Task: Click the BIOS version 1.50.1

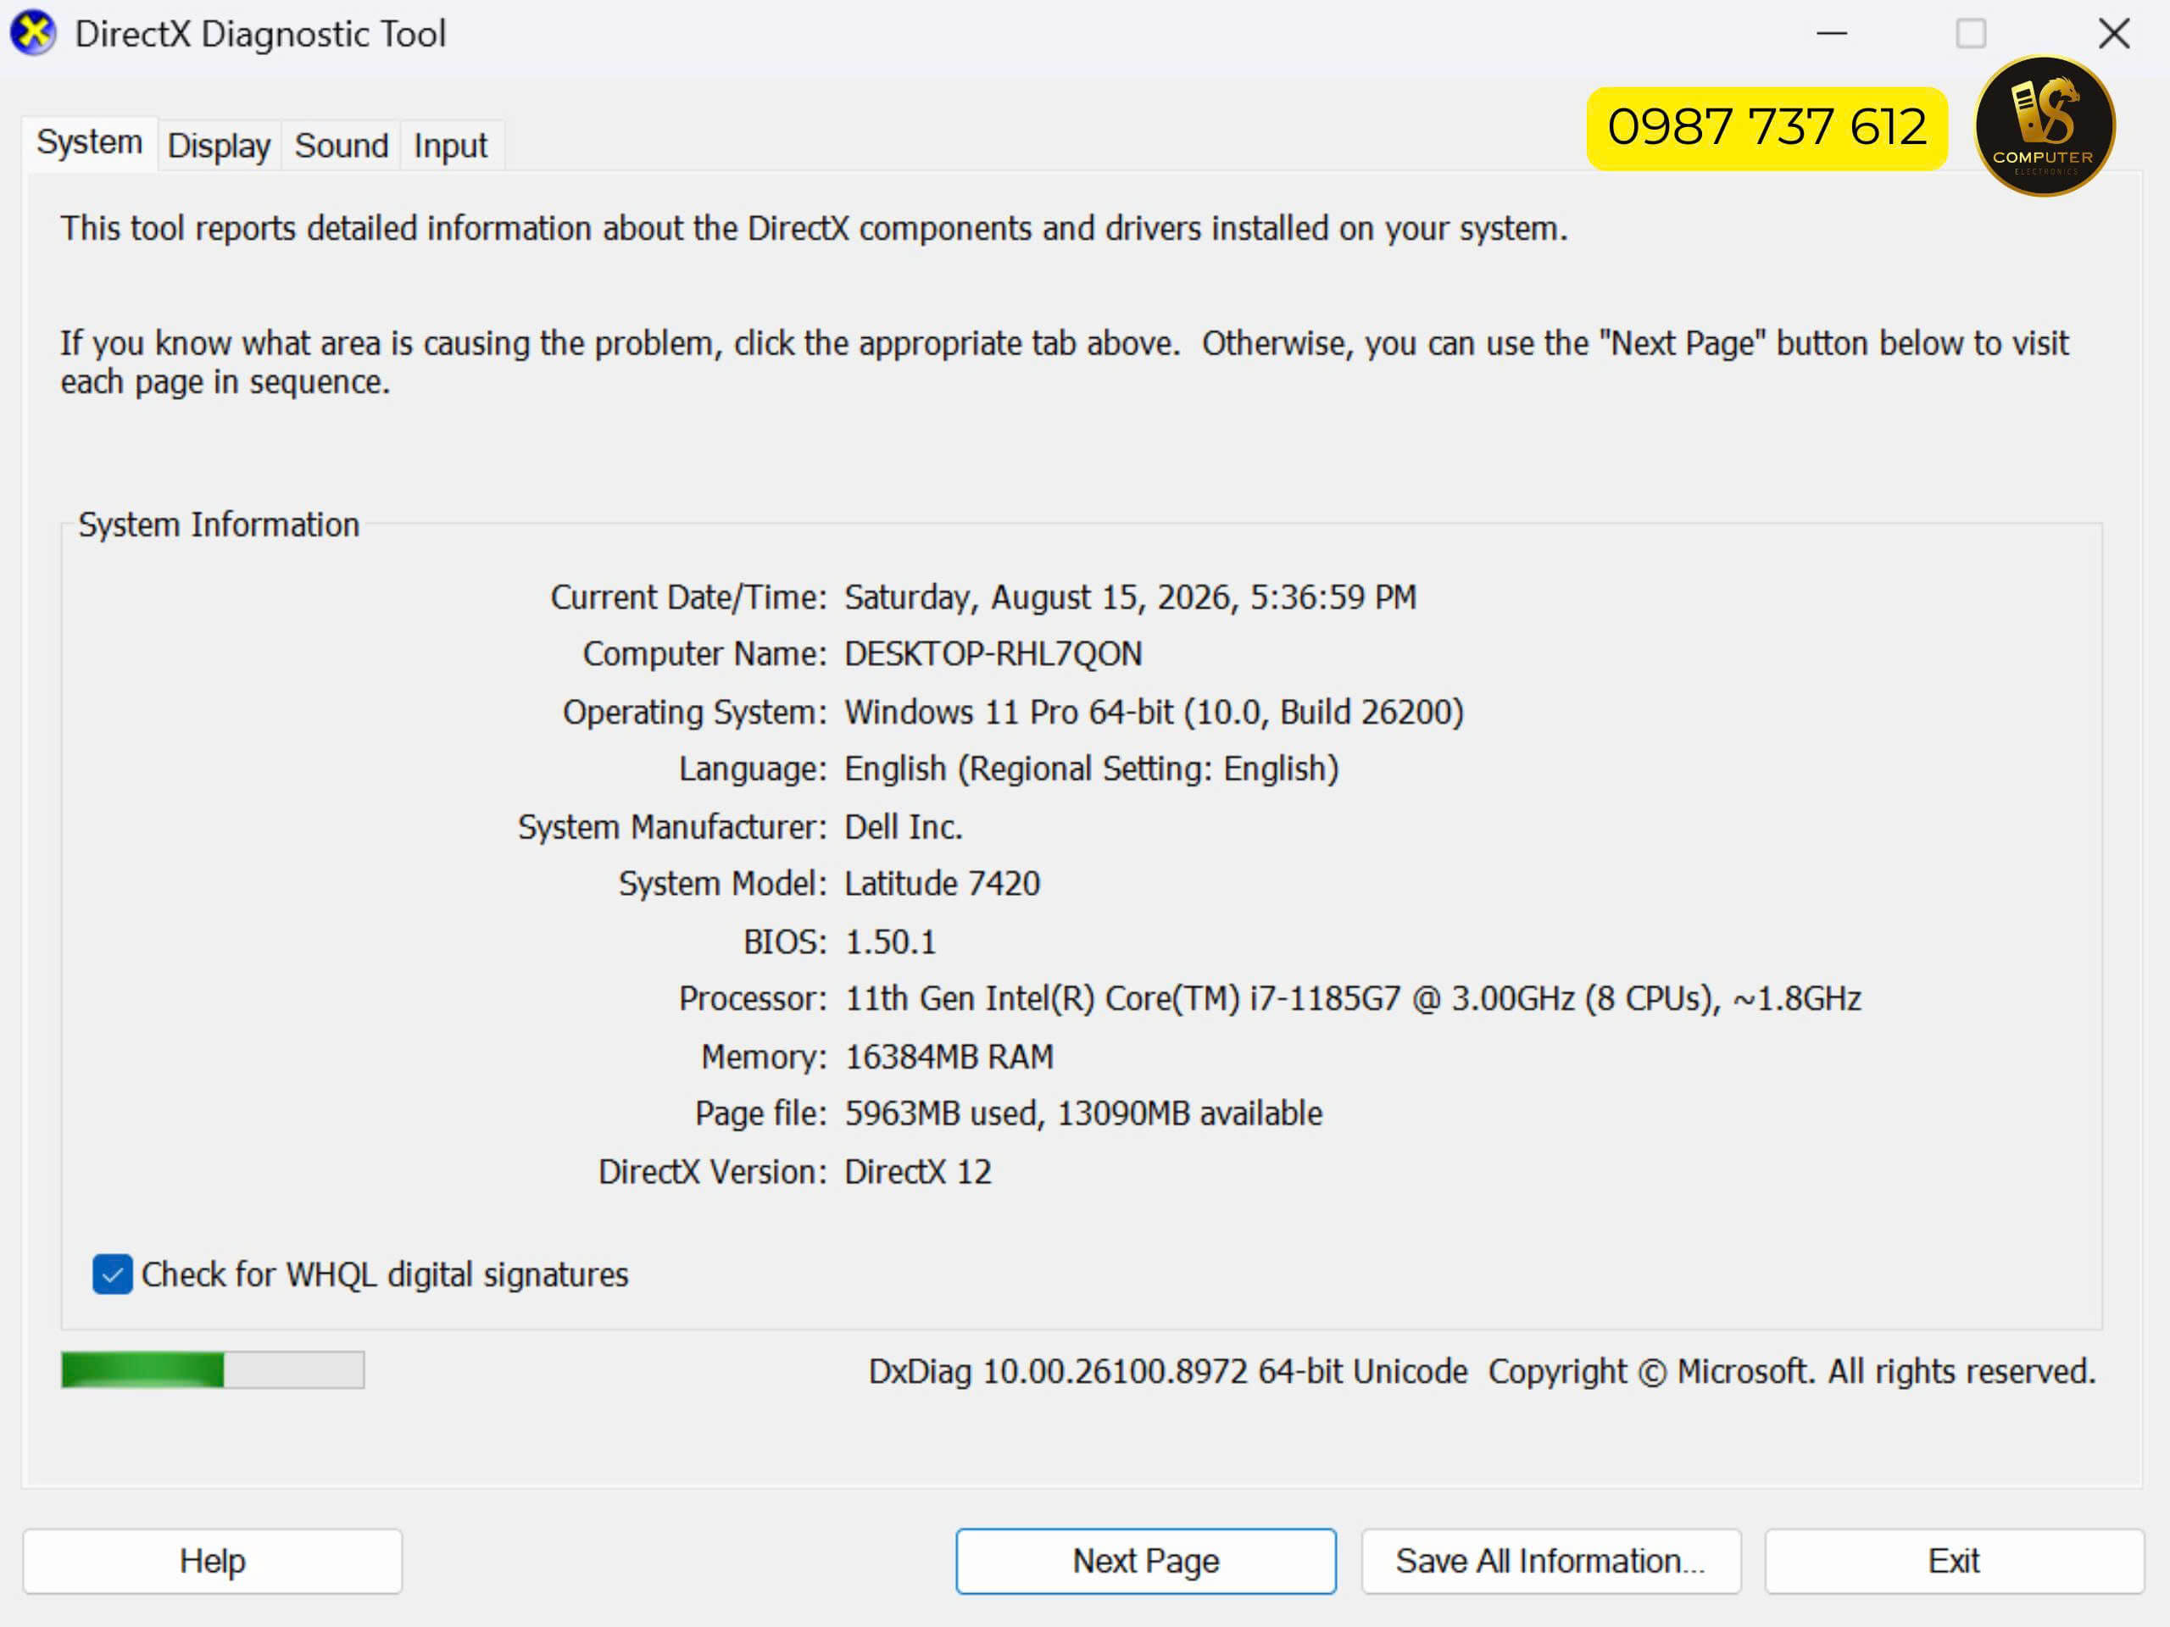Action: 890,941
